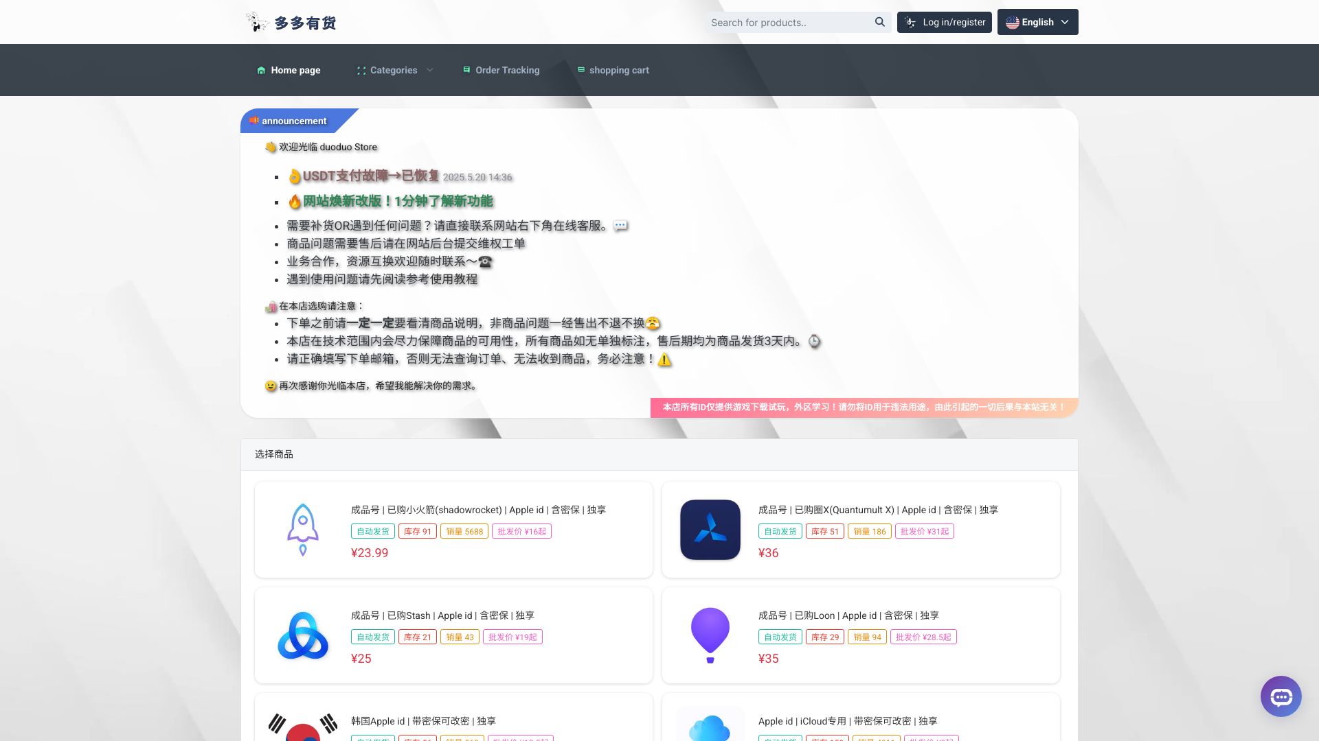1319x741 pixels.
Task: Click the 库存 91 stock tag
Action: (x=417, y=531)
